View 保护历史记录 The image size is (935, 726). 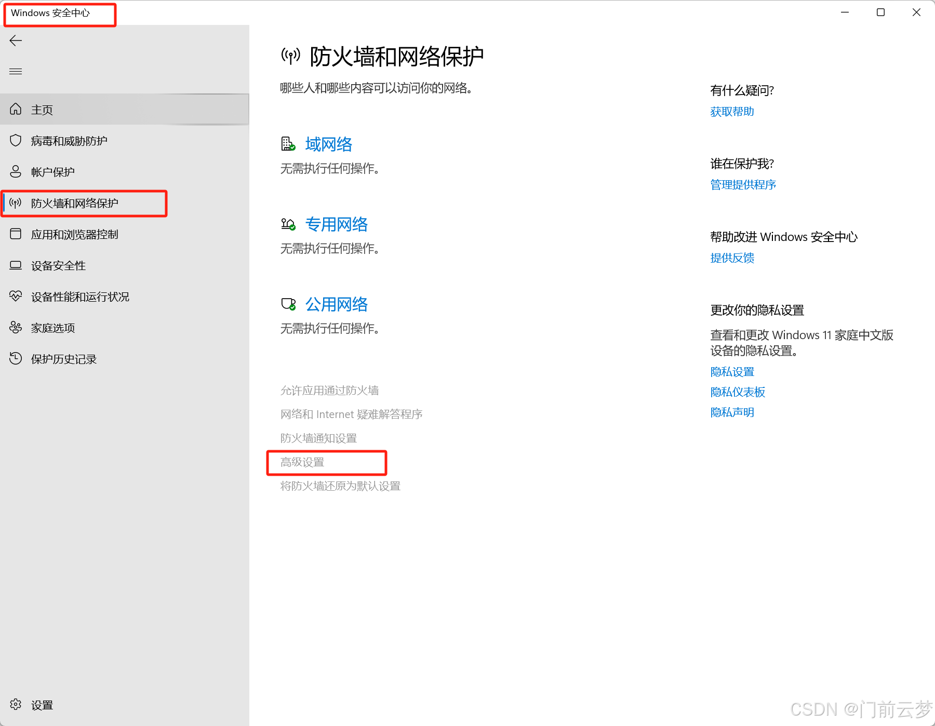[x=125, y=359]
